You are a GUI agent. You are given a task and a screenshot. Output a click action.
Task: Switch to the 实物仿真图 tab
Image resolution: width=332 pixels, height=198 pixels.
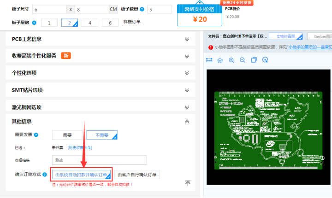click(x=286, y=36)
